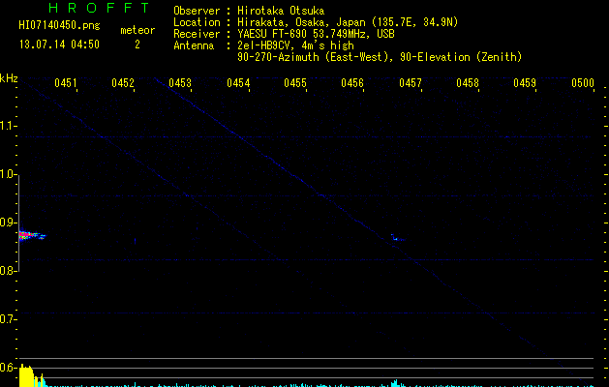Click the 0.9 kHz axis tick label
The width and height of the screenshot is (609, 387).
pyautogui.click(x=8, y=222)
